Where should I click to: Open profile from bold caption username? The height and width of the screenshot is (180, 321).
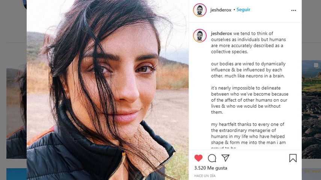click(221, 33)
